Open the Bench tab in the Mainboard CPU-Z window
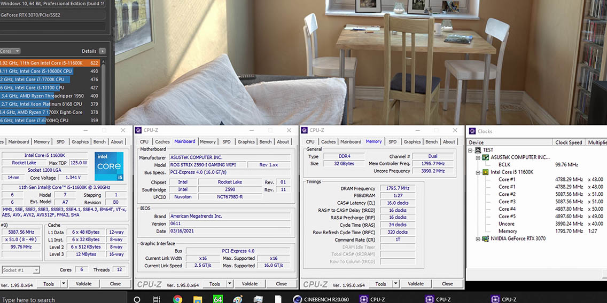Viewport: 607px width, 303px height. click(x=266, y=142)
